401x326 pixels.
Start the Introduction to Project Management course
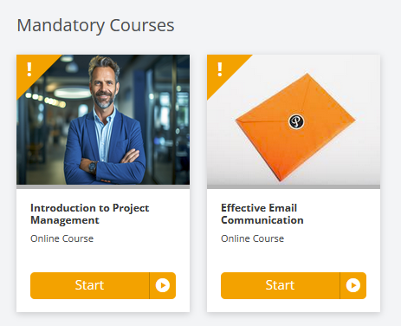coord(103,285)
